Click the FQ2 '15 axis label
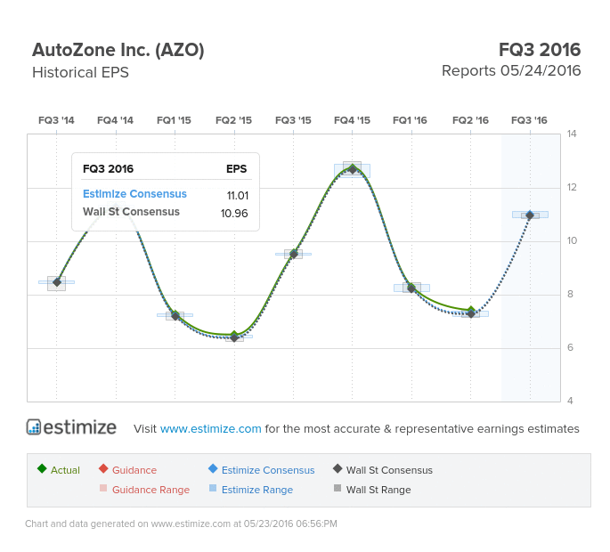Screen dimensions: 610x552 pos(234,120)
